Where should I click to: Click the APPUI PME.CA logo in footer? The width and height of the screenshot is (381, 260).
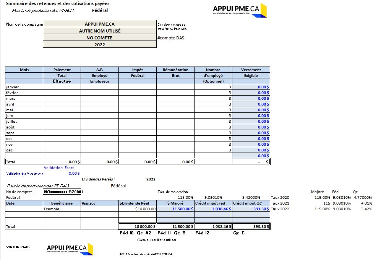pos(70,249)
